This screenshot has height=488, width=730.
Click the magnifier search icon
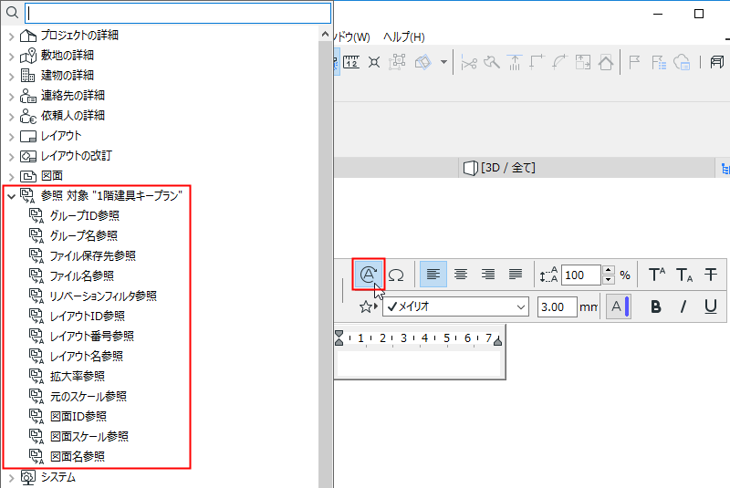point(12,13)
